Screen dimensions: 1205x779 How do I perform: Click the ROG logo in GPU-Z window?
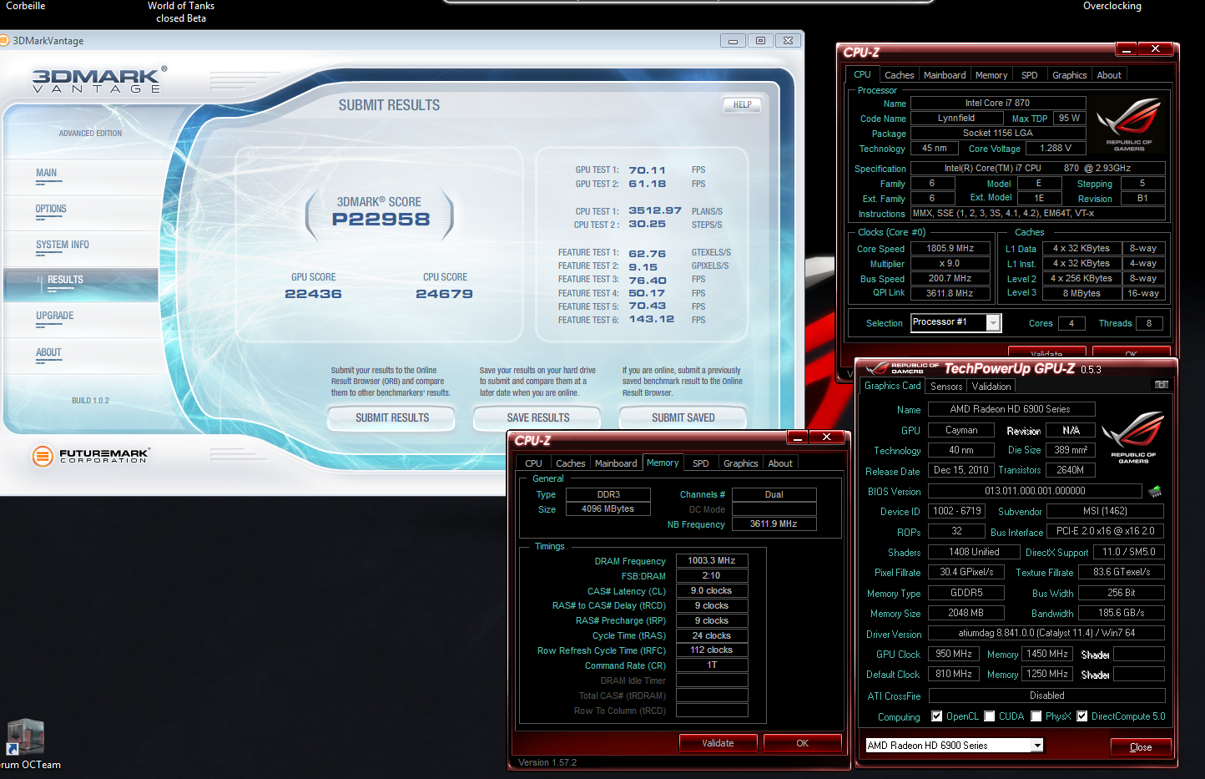(x=1133, y=437)
